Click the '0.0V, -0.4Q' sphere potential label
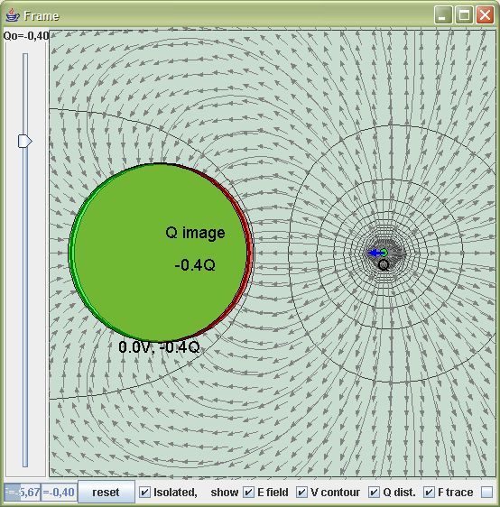 [x=159, y=347]
